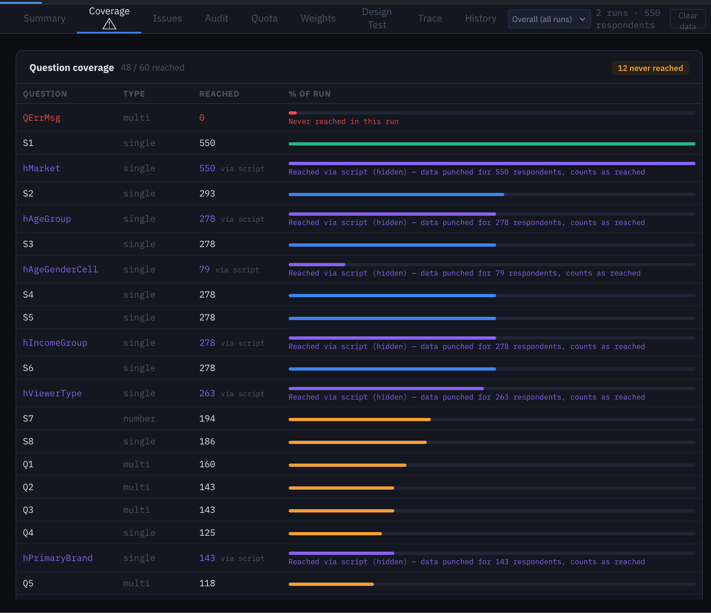
Task: Click the hAgeGroup question name
Action: click(47, 219)
